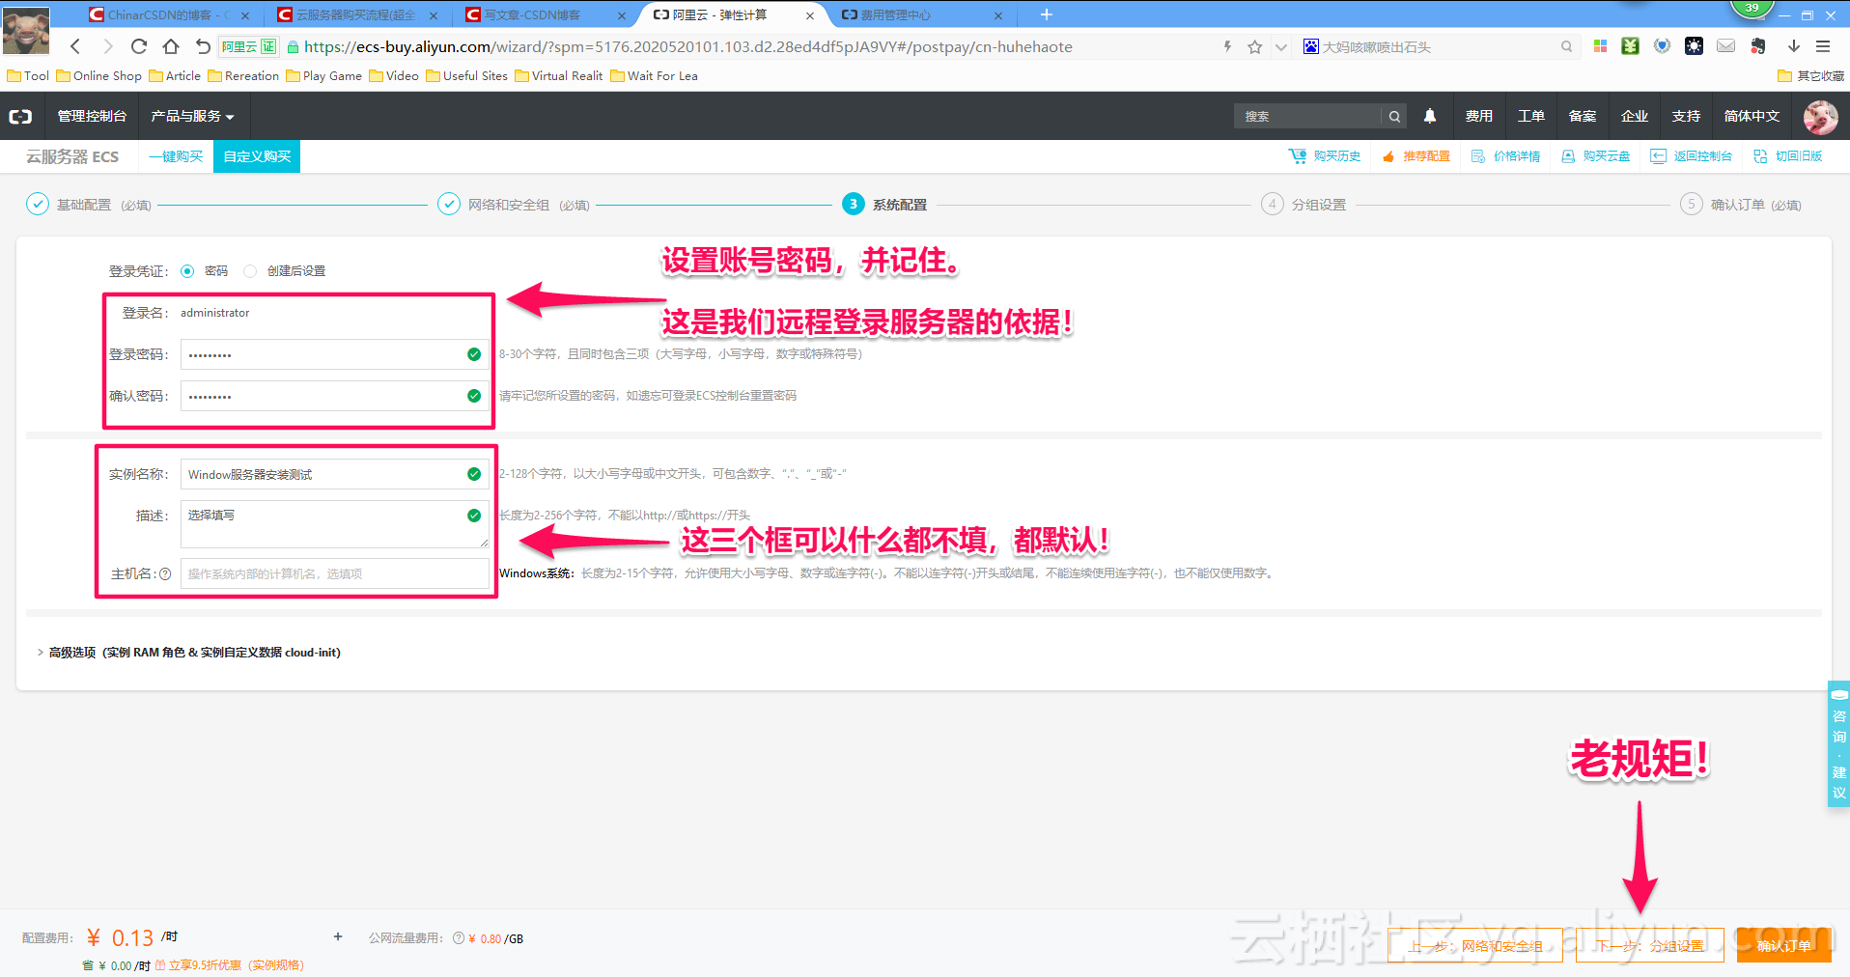Click the help icon beside 主机名
Screen dimensions: 1850x977
[165, 573]
